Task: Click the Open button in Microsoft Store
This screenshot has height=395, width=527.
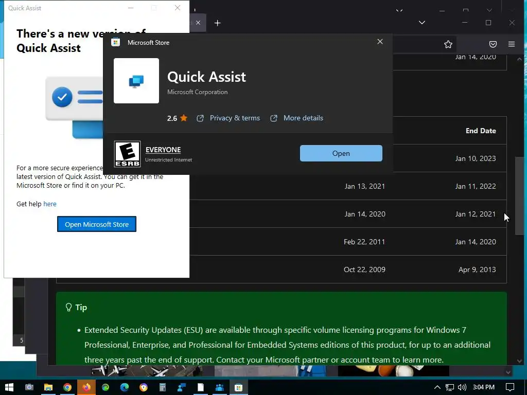Action: (341, 153)
